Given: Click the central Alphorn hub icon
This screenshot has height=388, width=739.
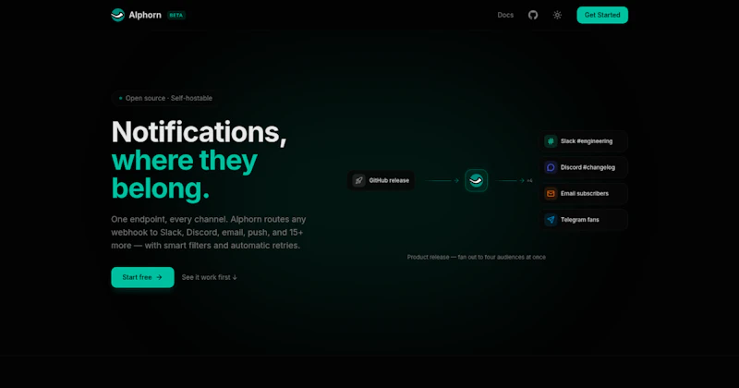Looking at the screenshot, I should click(x=476, y=180).
